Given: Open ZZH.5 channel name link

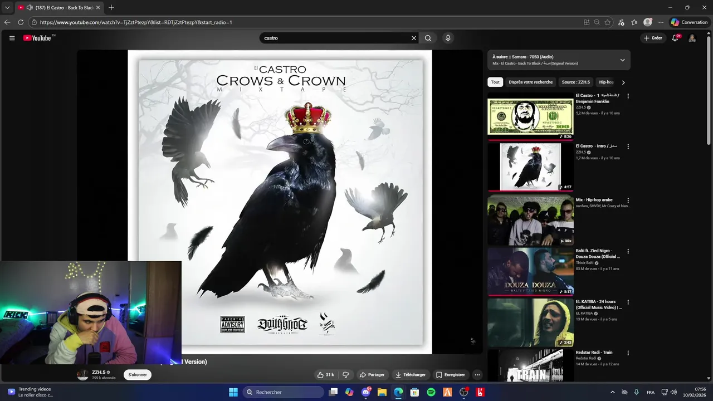Looking at the screenshot, I should 99,372.
